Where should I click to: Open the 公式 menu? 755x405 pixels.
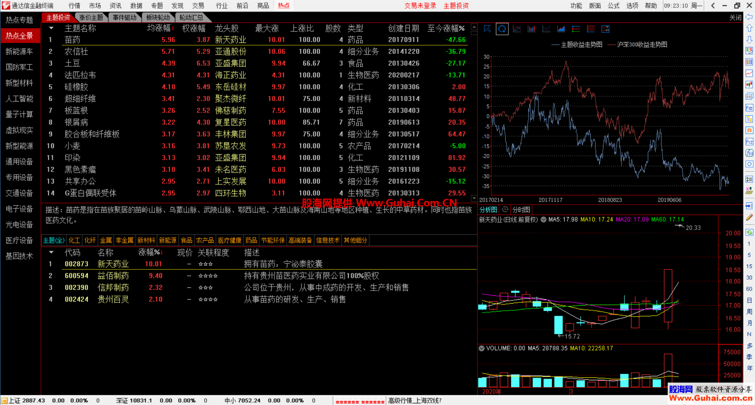click(x=613, y=6)
